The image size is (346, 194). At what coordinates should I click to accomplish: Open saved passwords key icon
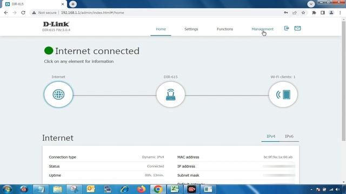tap(286, 13)
